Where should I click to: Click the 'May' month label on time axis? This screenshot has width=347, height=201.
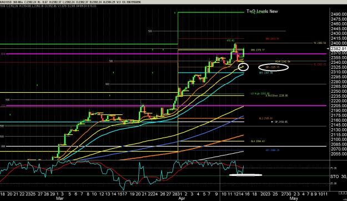pyautogui.click(x=294, y=198)
